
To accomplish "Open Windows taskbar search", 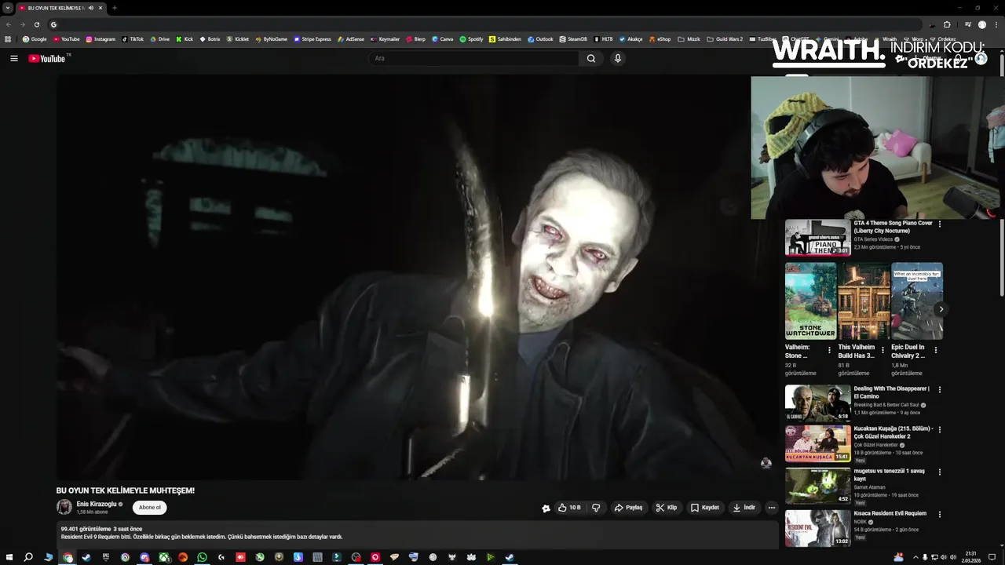I will 28,557.
